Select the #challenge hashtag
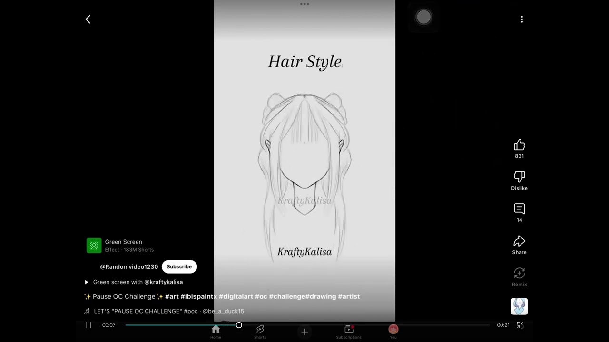Image resolution: width=609 pixels, height=342 pixels. point(287,296)
